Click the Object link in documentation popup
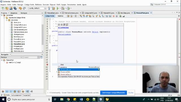This screenshot has height=102, width=181. pos(95,32)
